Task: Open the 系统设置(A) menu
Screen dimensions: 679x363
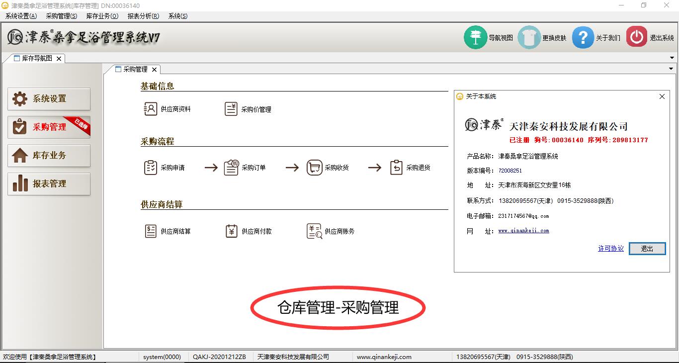Action: pos(21,16)
